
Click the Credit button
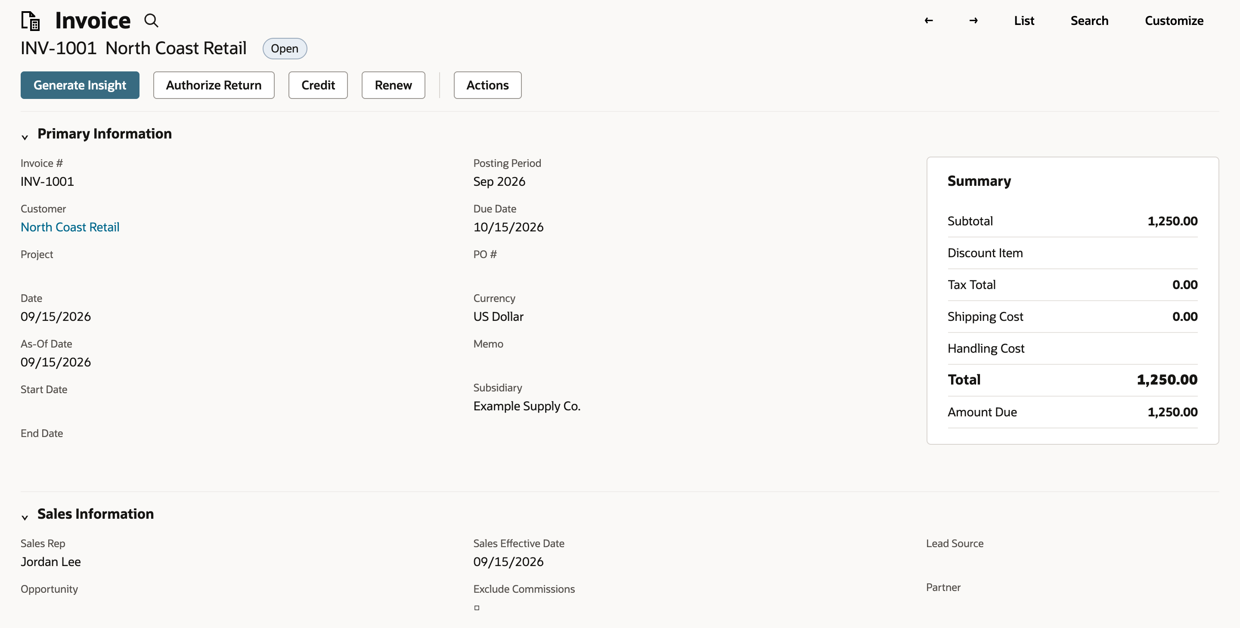pyautogui.click(x=318, y=85)
